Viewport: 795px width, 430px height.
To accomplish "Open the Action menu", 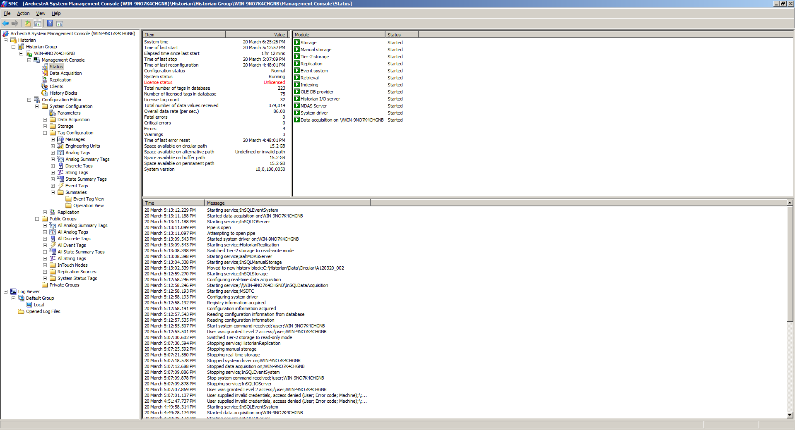I will [x=23, y=13].
